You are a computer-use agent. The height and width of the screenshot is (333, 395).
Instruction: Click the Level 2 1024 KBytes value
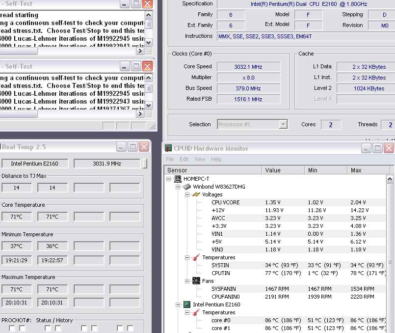[x=369, y=88]
